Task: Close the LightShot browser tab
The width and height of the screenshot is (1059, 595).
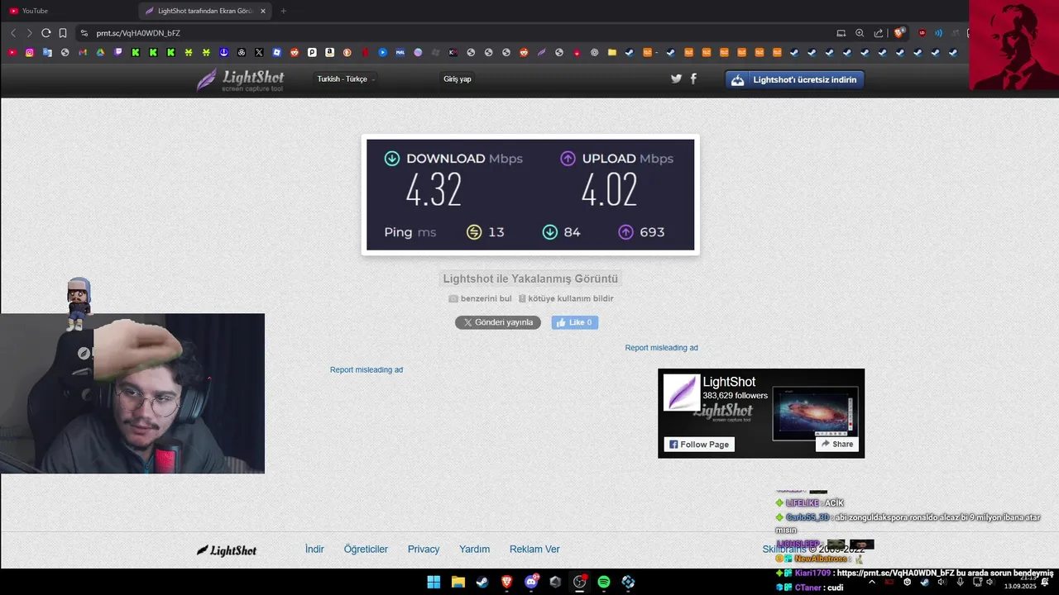Action: pos(263,11)
